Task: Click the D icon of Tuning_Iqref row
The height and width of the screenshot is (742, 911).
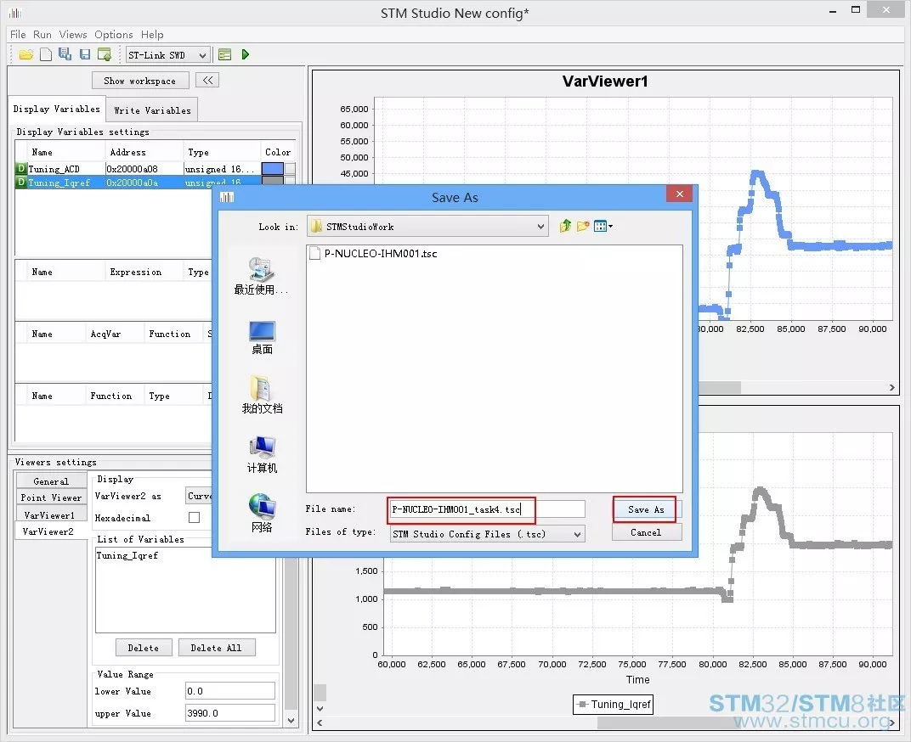Action: click(21, 183)
